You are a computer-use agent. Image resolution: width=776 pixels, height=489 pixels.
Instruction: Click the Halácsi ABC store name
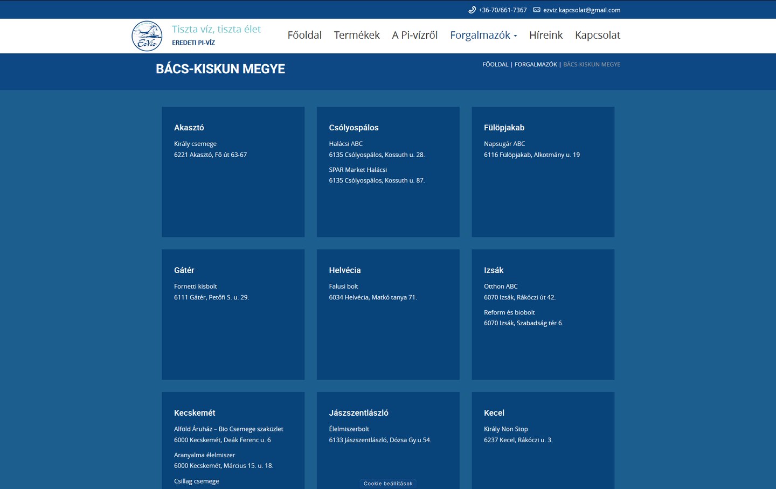pyautogui.click(x=346, y=144)
